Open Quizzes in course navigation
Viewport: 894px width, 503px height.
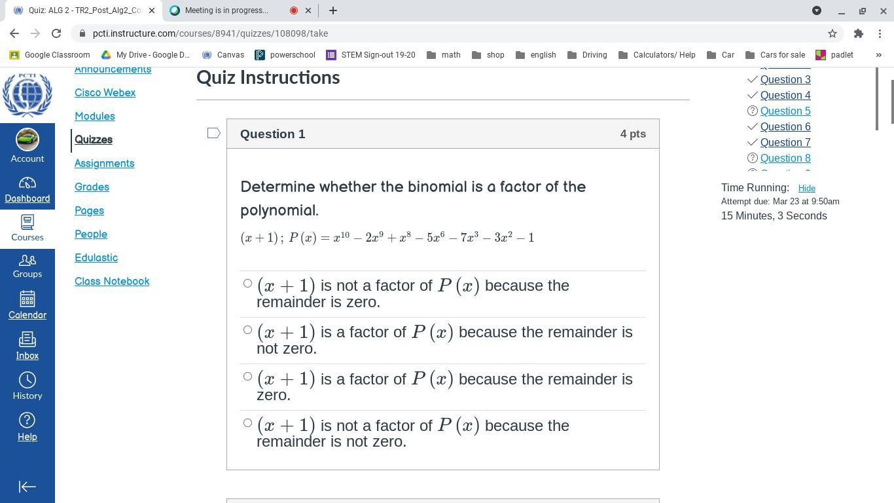click(94, 140)
